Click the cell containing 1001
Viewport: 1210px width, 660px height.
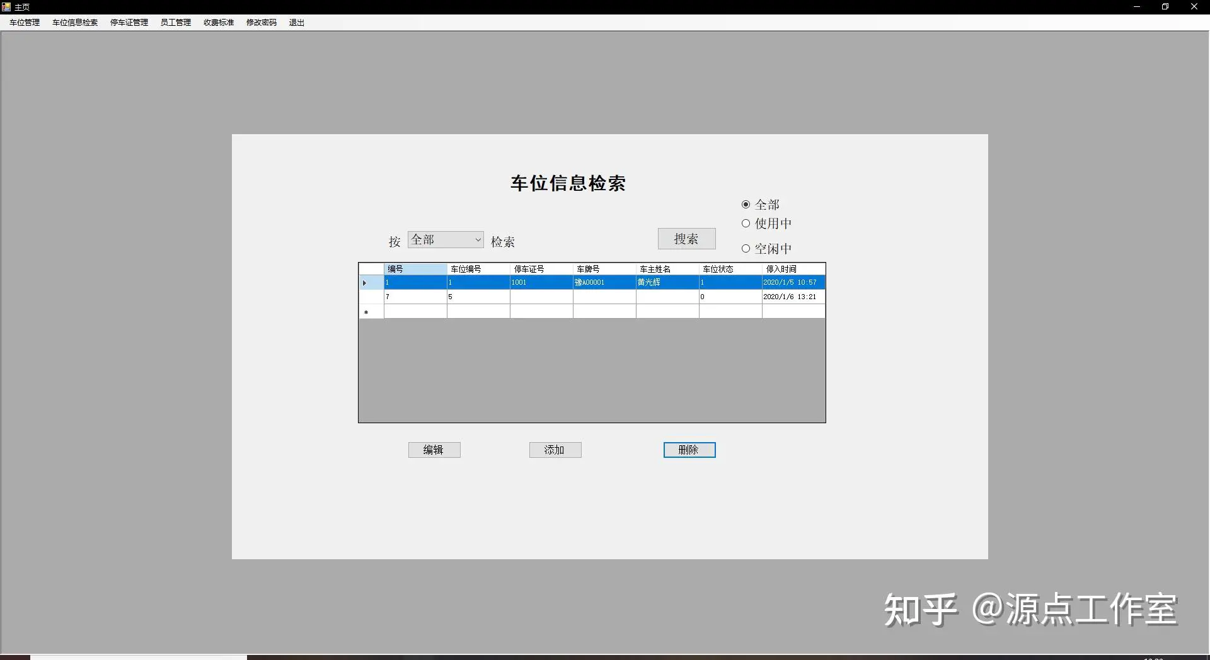tap(541, 283)
